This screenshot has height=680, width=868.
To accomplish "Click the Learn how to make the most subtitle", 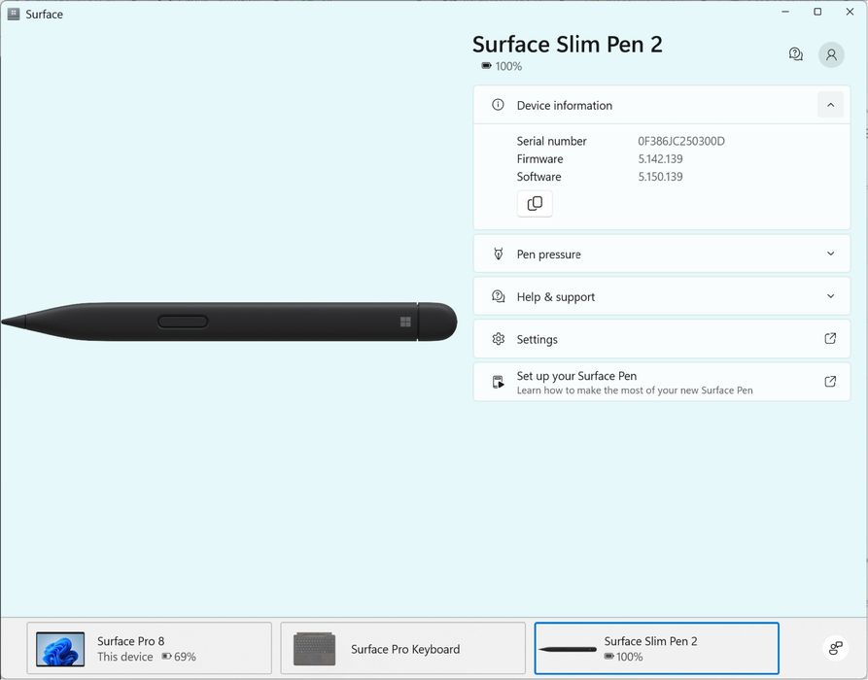I will pos(635,391).
